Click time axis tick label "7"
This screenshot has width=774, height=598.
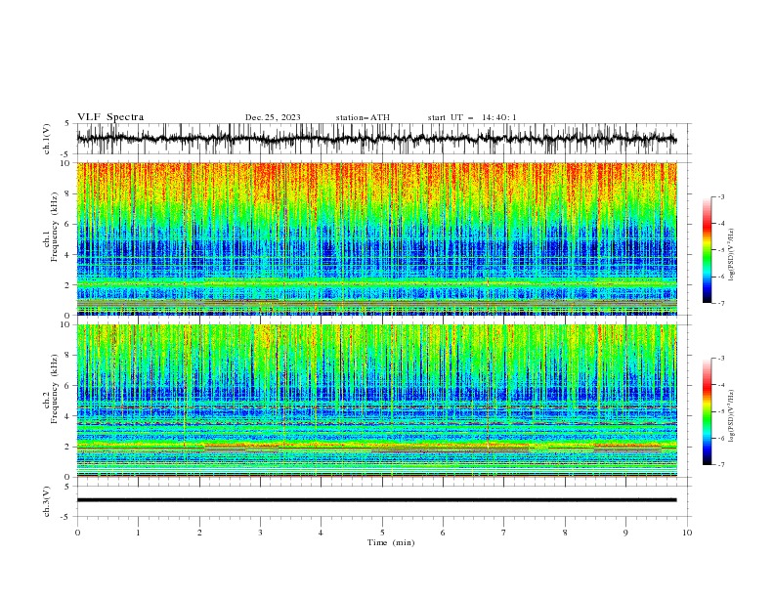click(504, 533)
